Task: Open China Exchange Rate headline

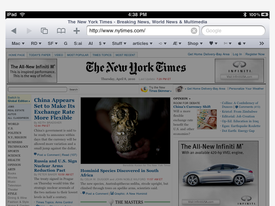Action: click(x=54, y=109)
